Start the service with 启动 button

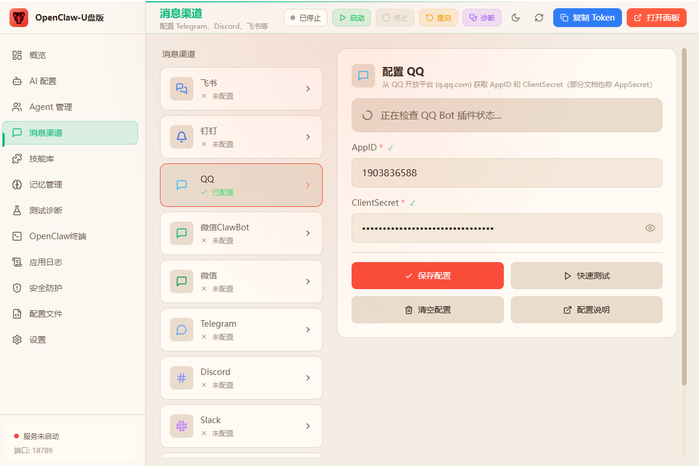pos(352,18)
